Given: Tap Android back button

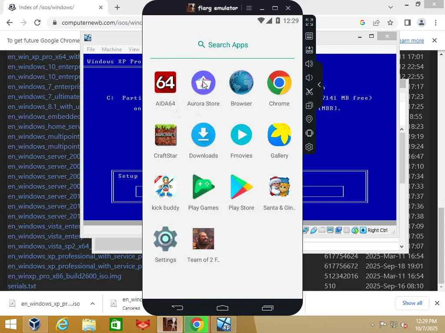Looking at the screenshot, I should pyautogui.click(x=178, y=308).
